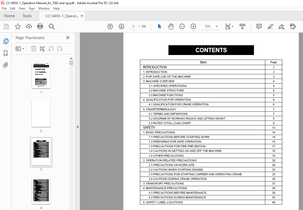Click the '1.5 OTHER PRECAUTIONS' entry

(x=166, y=156)
